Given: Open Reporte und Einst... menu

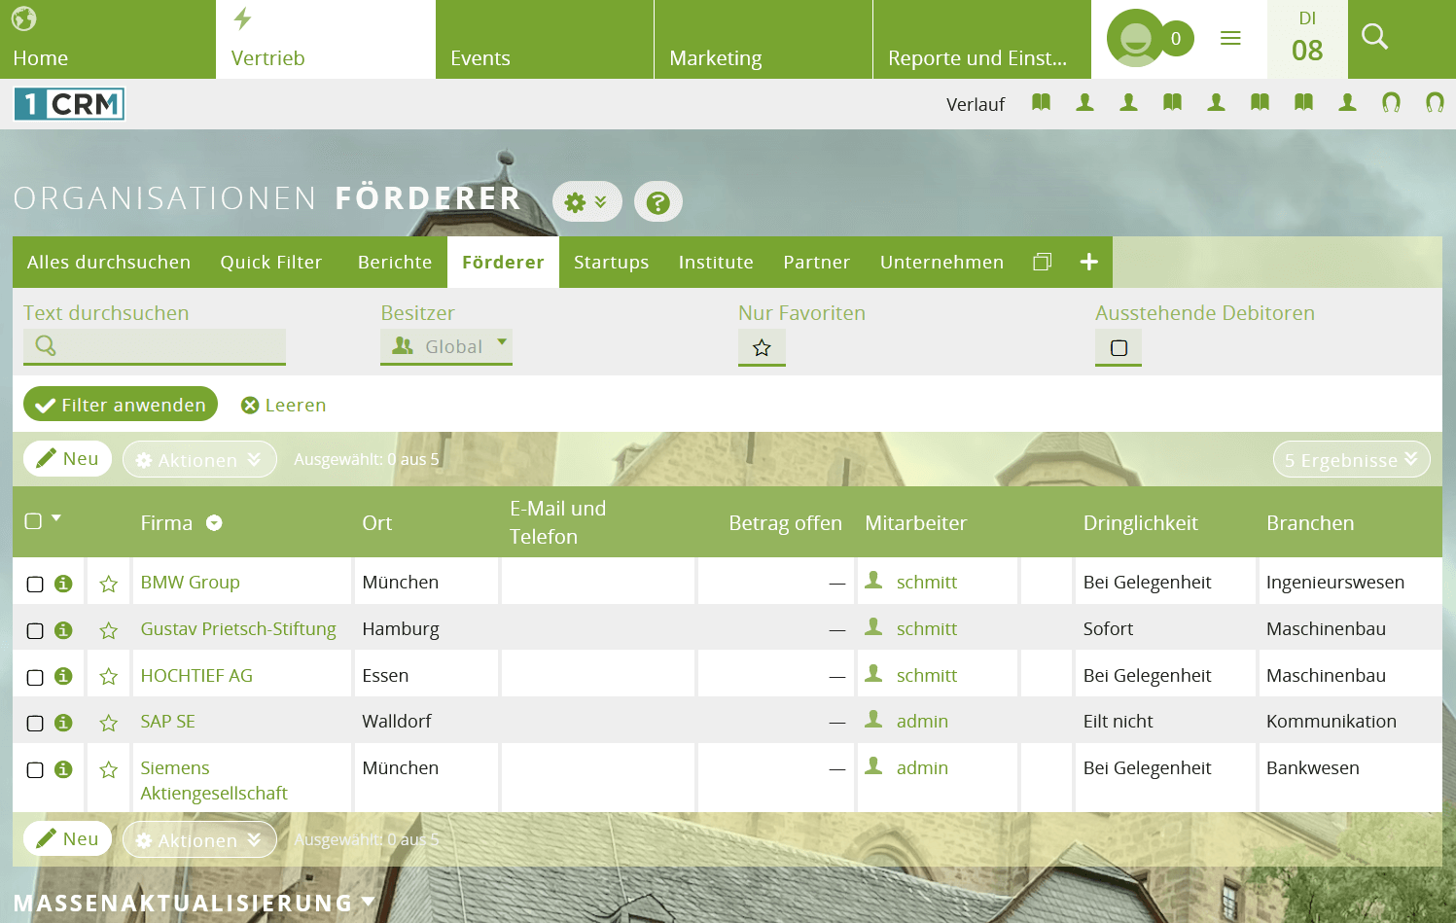Looking at the screenshot, I should 982,39.
